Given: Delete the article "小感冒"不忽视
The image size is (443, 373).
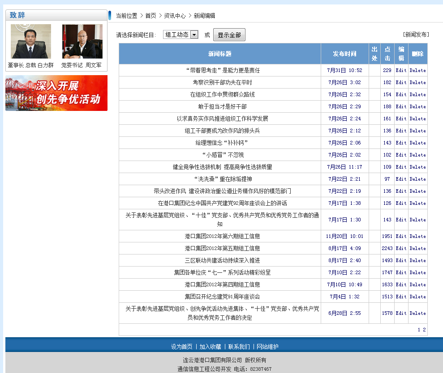Looking at the screenshot, I should (x=417, y=155).
